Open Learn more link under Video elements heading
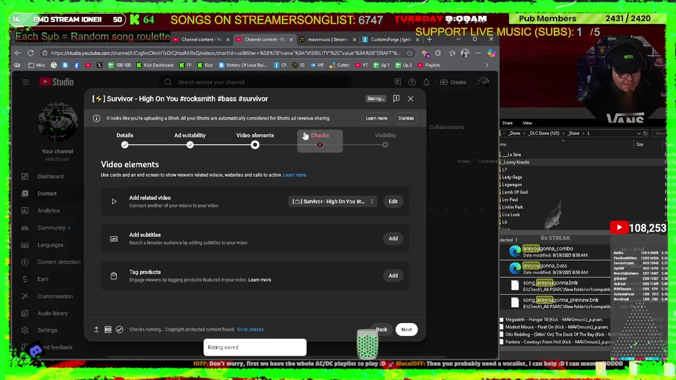The width and height of the screenshot is (676, 380). 294,175
